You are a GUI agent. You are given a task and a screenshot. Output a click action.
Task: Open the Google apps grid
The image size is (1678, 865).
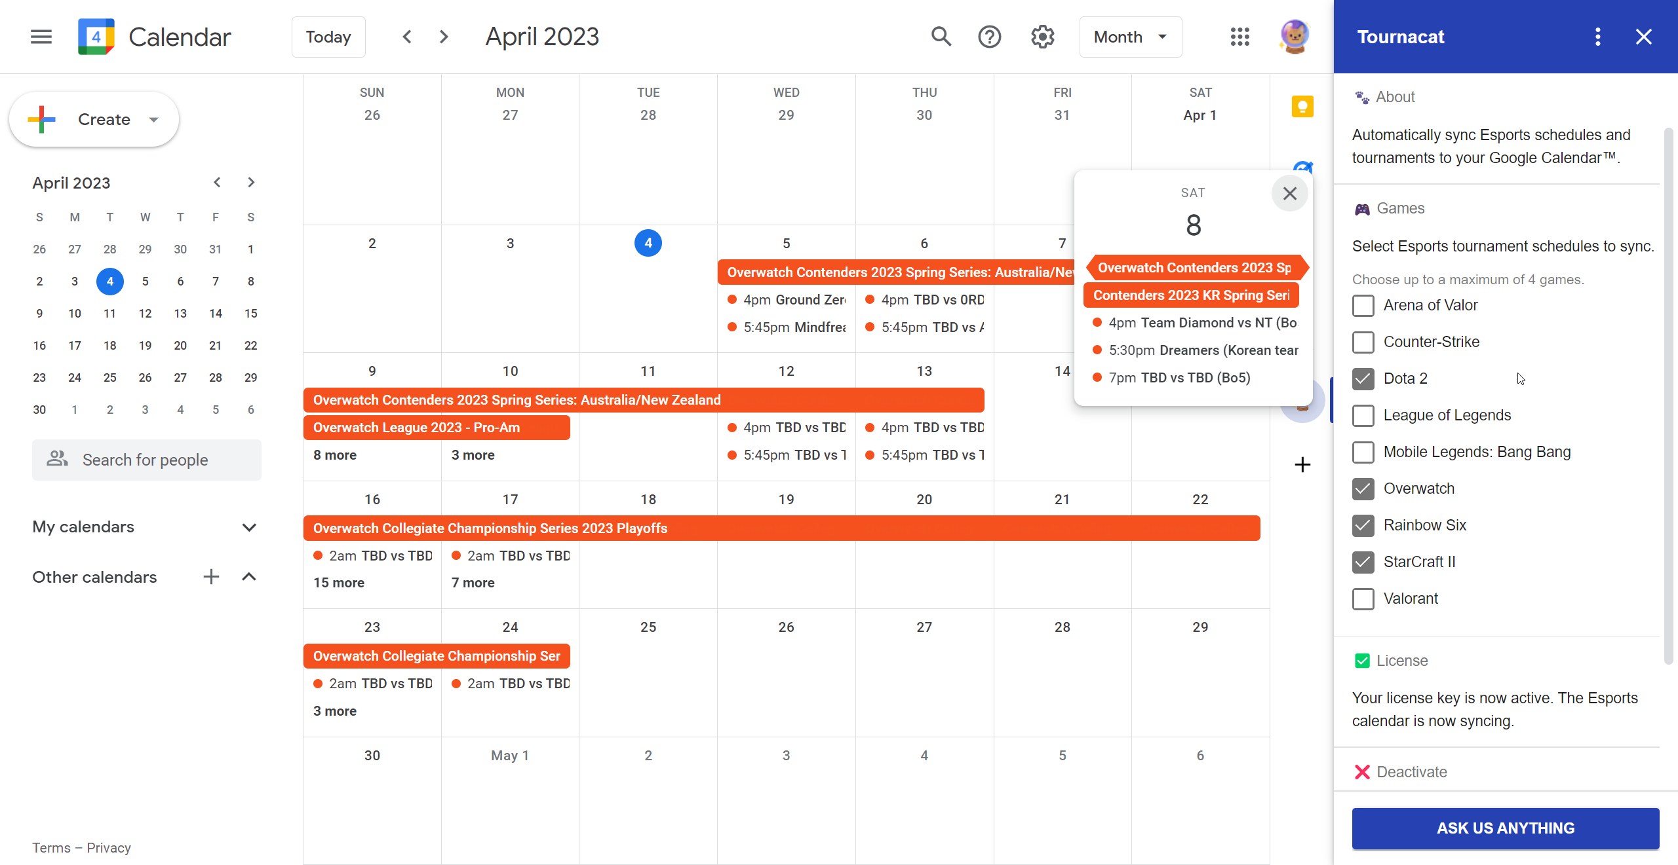[1239, 37]
